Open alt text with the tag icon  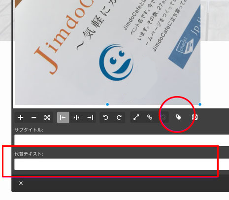click(178, 117)
